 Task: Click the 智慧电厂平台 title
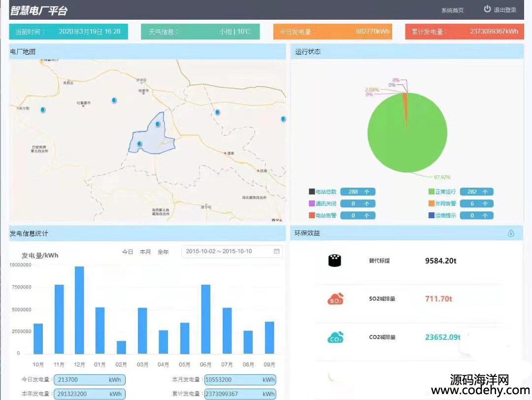(x=39, y=10)
